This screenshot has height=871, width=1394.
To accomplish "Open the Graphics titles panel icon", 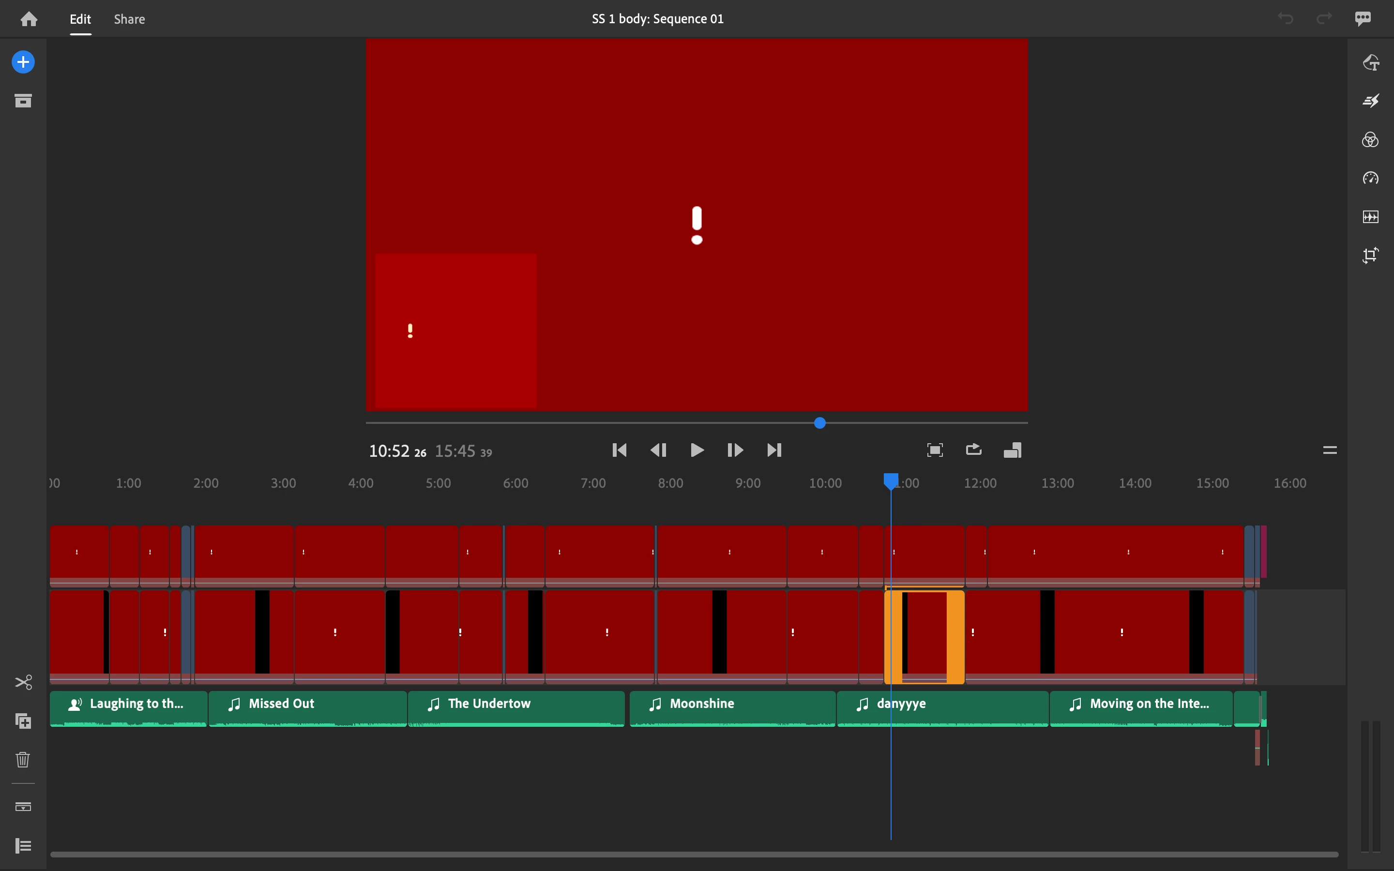I will (x=1370, y=62).
